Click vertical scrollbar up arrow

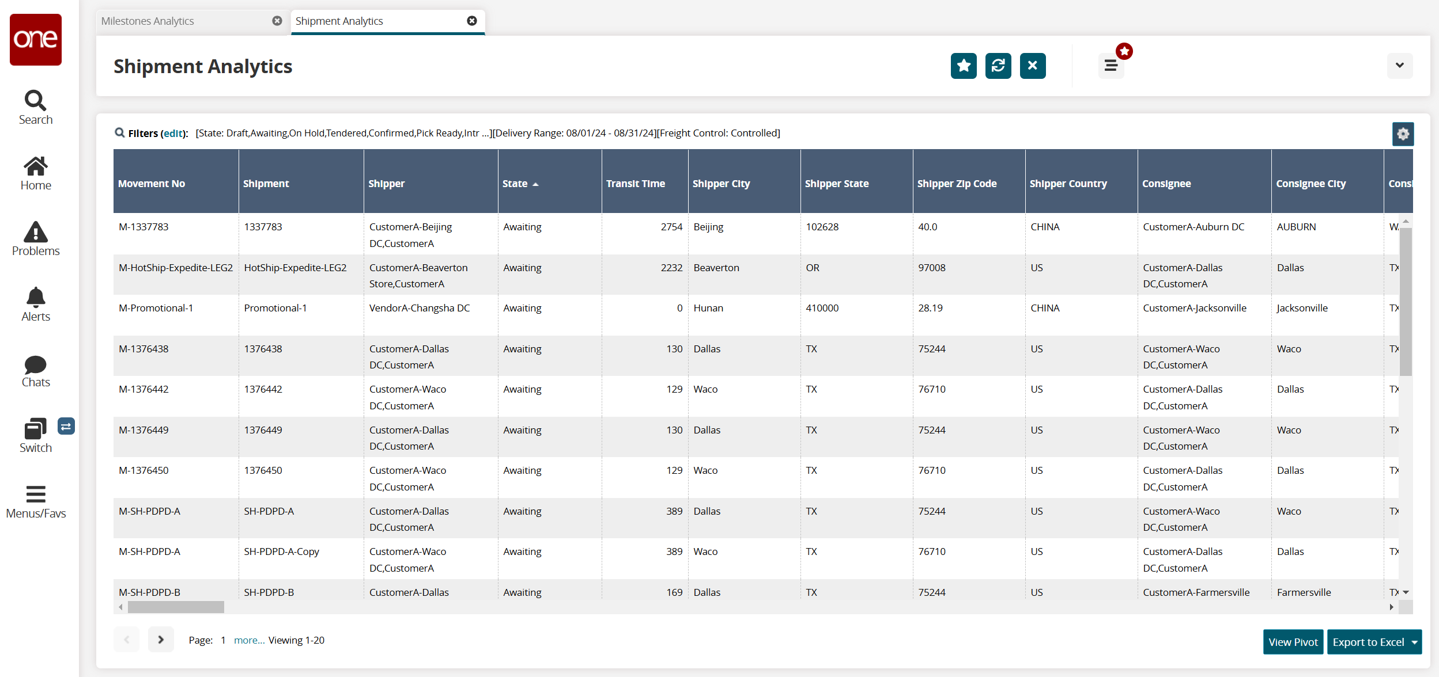[1406, 222]
